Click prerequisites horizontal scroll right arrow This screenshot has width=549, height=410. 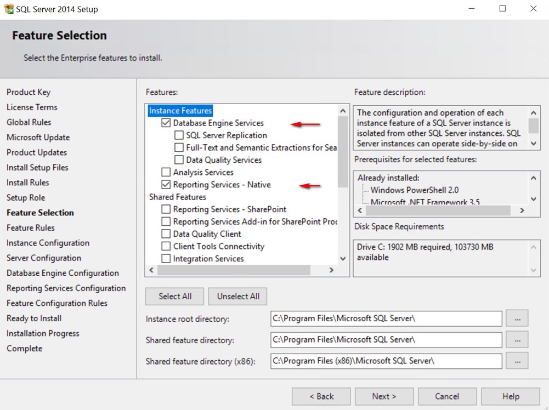tap(522, 210)
